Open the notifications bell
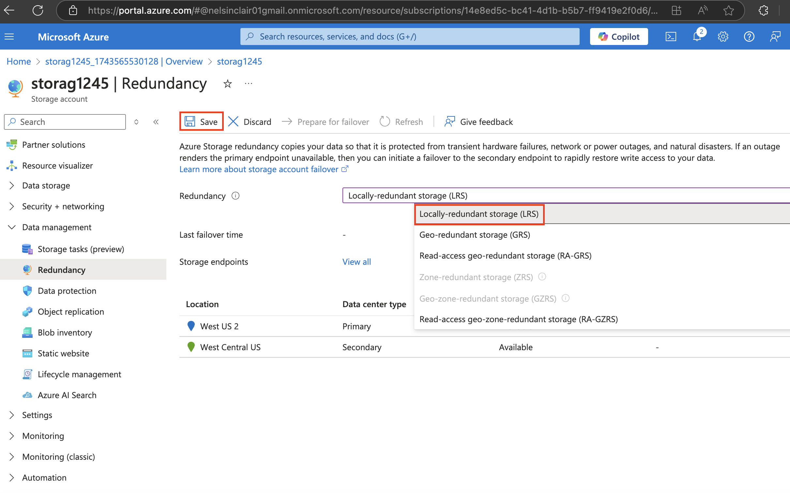This screenshot has height=493, width=790. [x=697, y=37]
